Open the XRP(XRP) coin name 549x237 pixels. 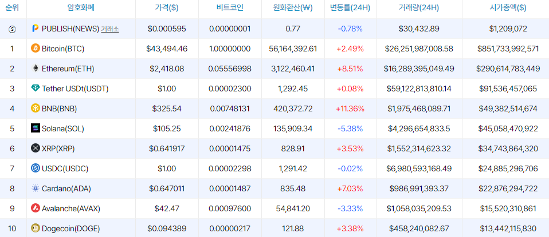click(x=58, y=148)
